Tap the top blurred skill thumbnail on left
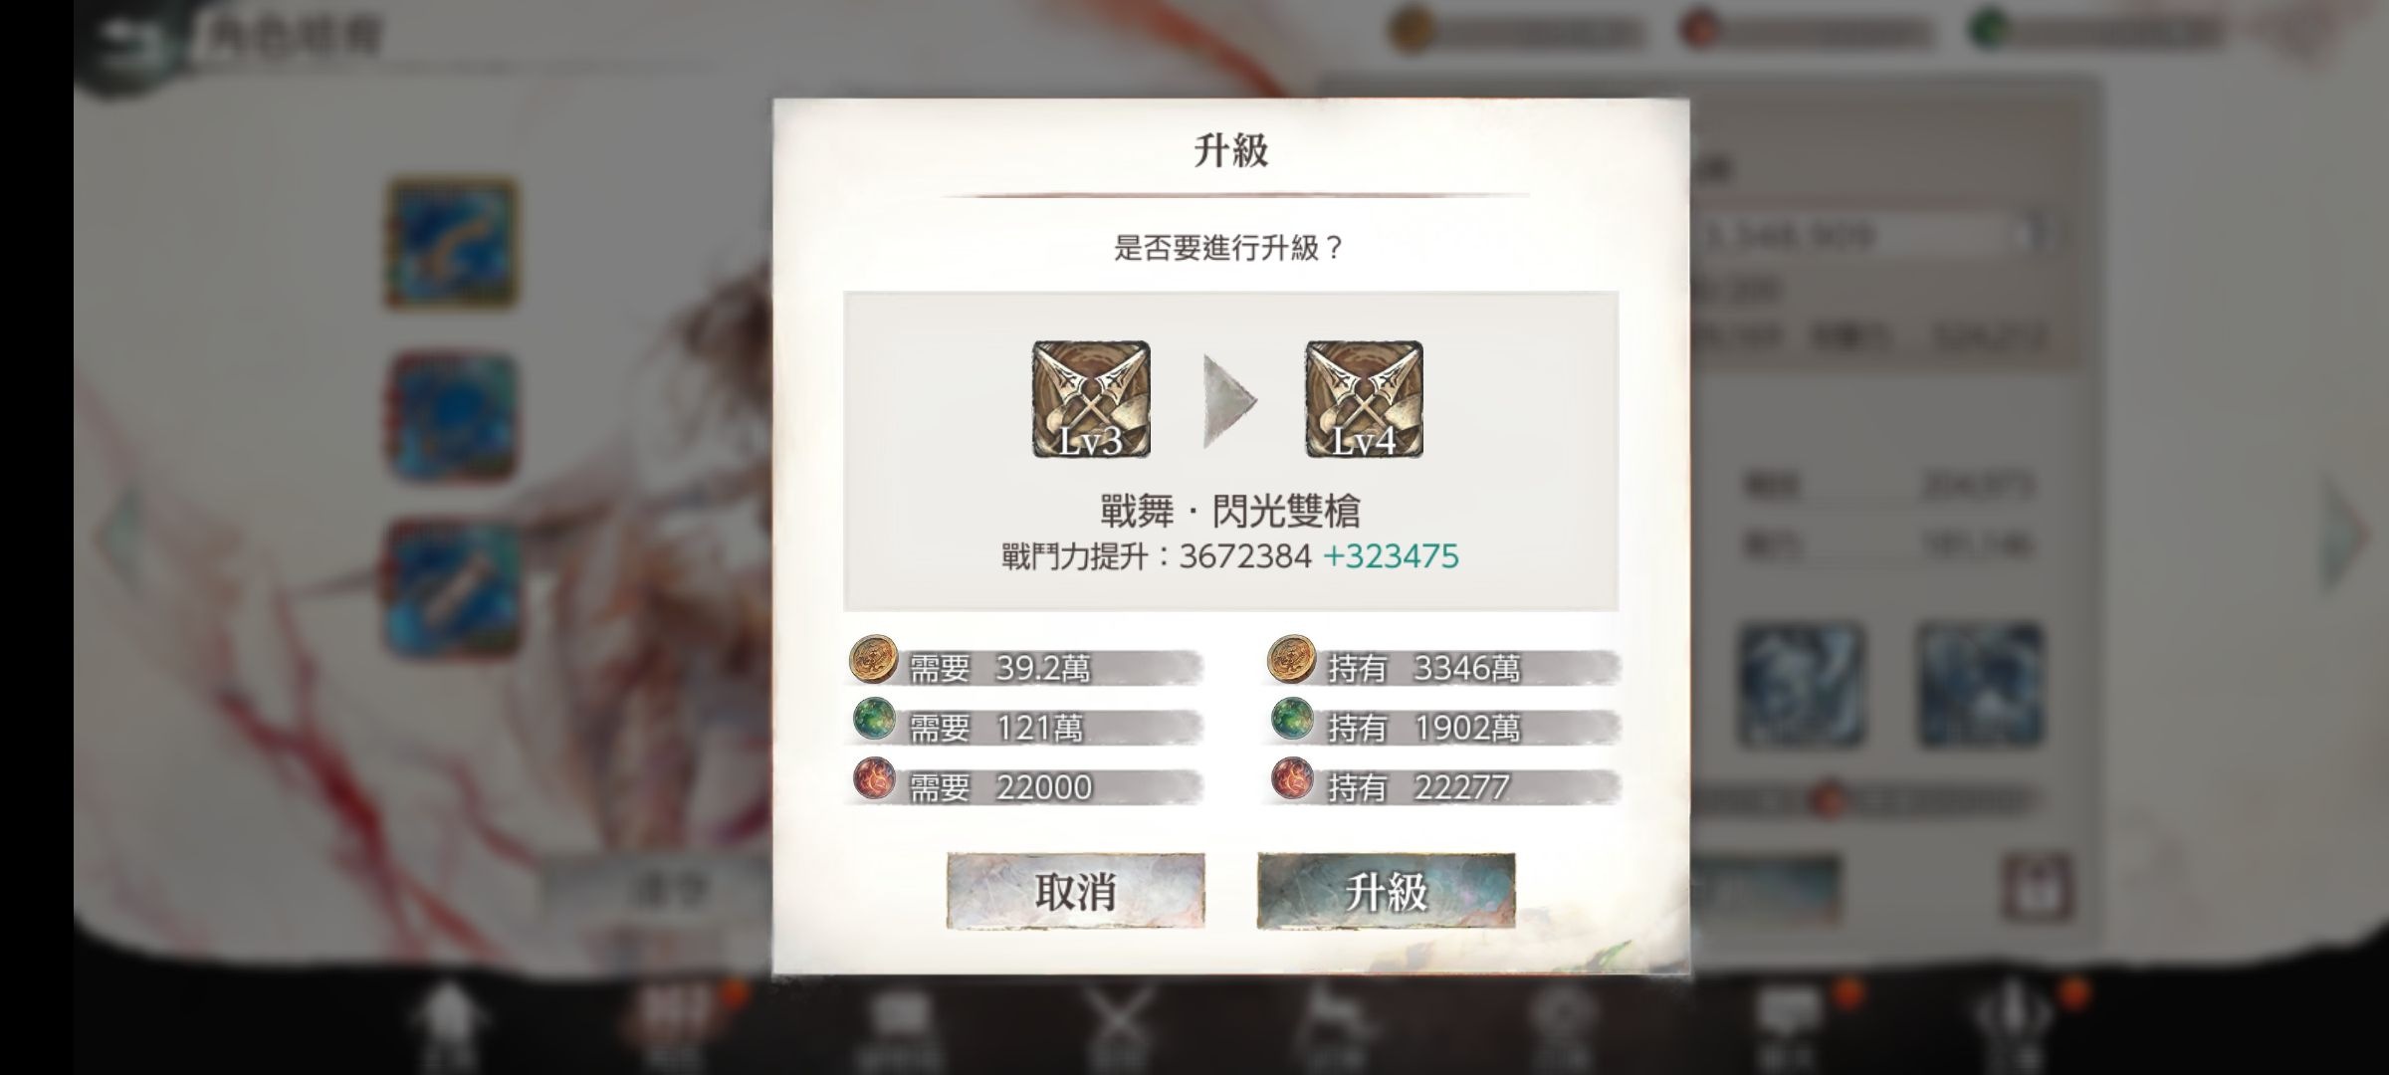Screen dimensions: 2389x1075 coord(453,242)
